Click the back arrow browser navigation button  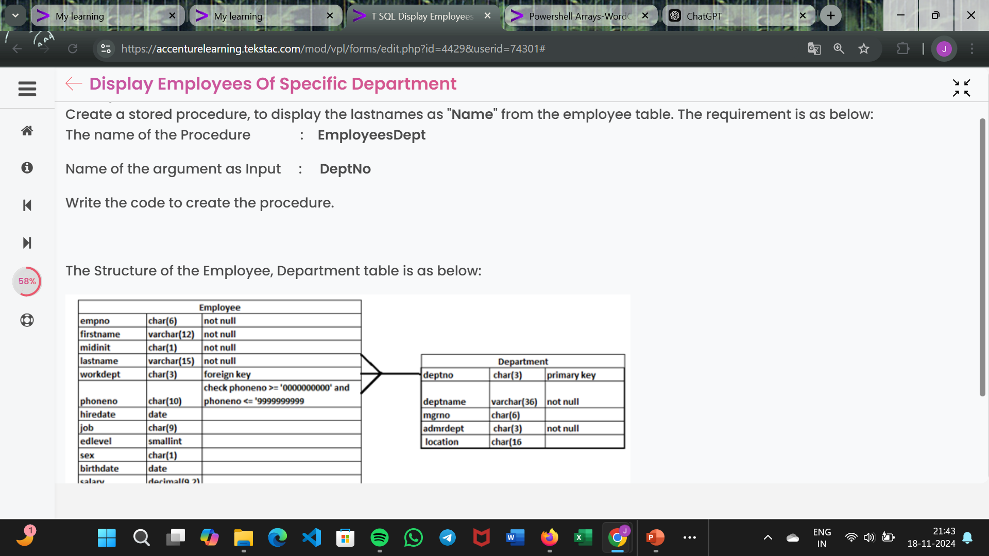coord(16,48)
